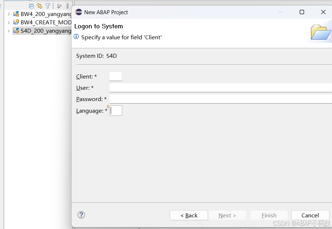Image resolution: width=332 pixels, height=229 pixels.
Task: Expand the BW4_200_yangyang project node
Action: (9, 14)
